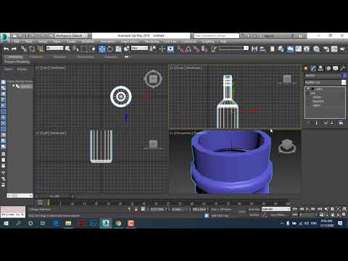
Task: Toggle Keyboard Shortcut Override button
Action: pos(170,49)
